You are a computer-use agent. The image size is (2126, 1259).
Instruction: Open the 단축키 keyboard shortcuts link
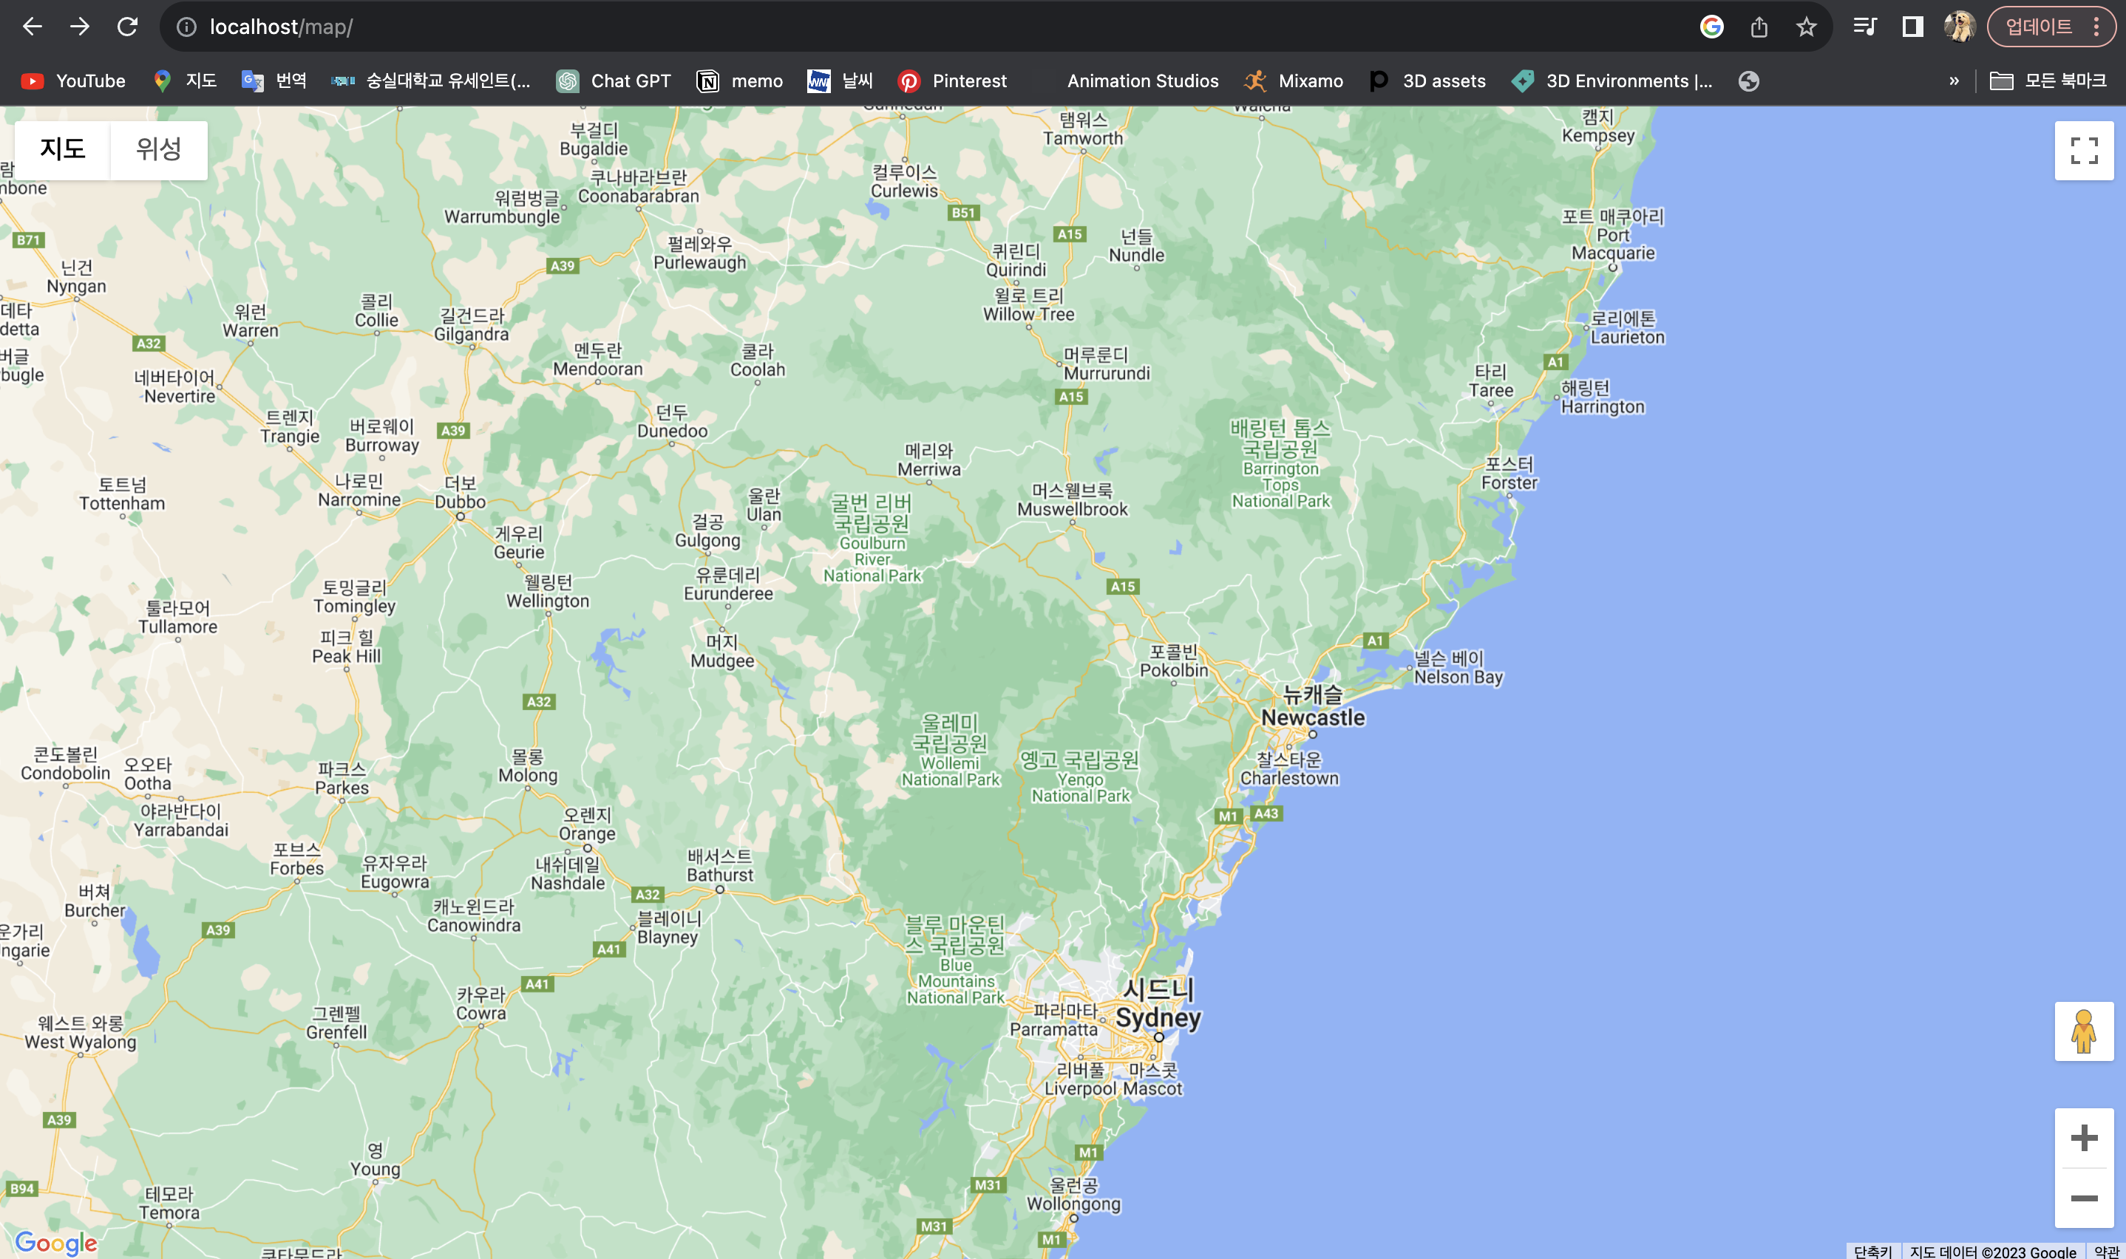(1872, 1252)
